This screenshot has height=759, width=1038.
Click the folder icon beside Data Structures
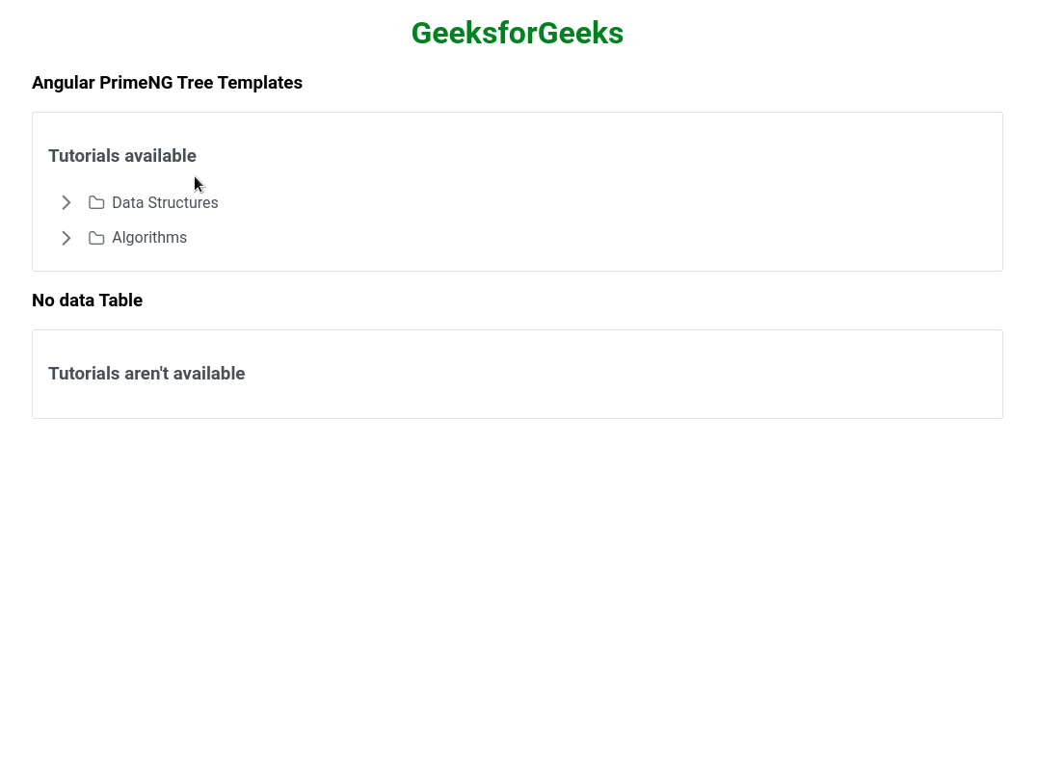[x=96, y=202]
